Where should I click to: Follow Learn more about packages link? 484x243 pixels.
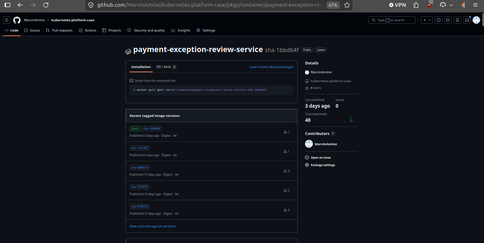pos(272,67)
